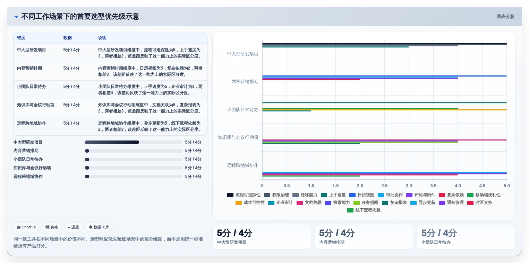This screenshot has height=263, width=529.
Task: Click the 说明 column header
Action: coord(102,38)
